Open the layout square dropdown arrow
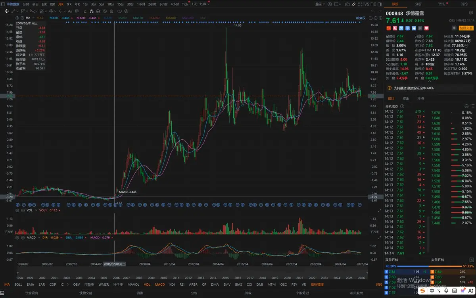Screen dimensions: 476x298 click(x=340, y=4)
